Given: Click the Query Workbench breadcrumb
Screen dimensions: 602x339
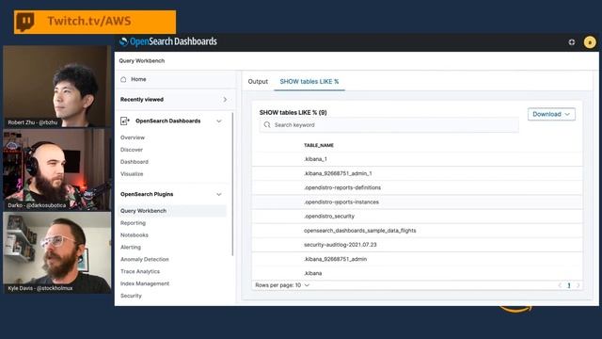Looking at the screenshot, I should click(x=142, y=60).
